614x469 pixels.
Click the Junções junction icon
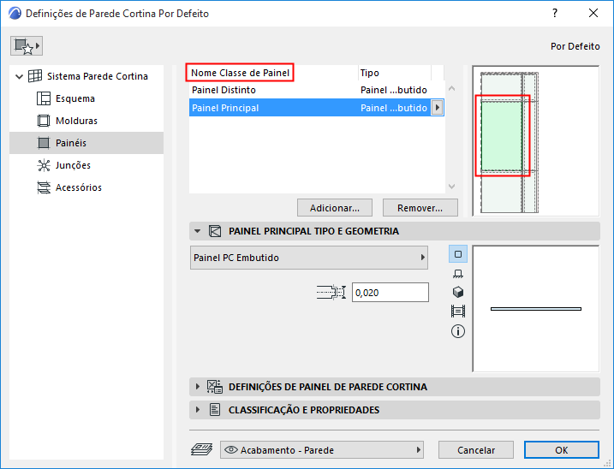tap(44, 165)
